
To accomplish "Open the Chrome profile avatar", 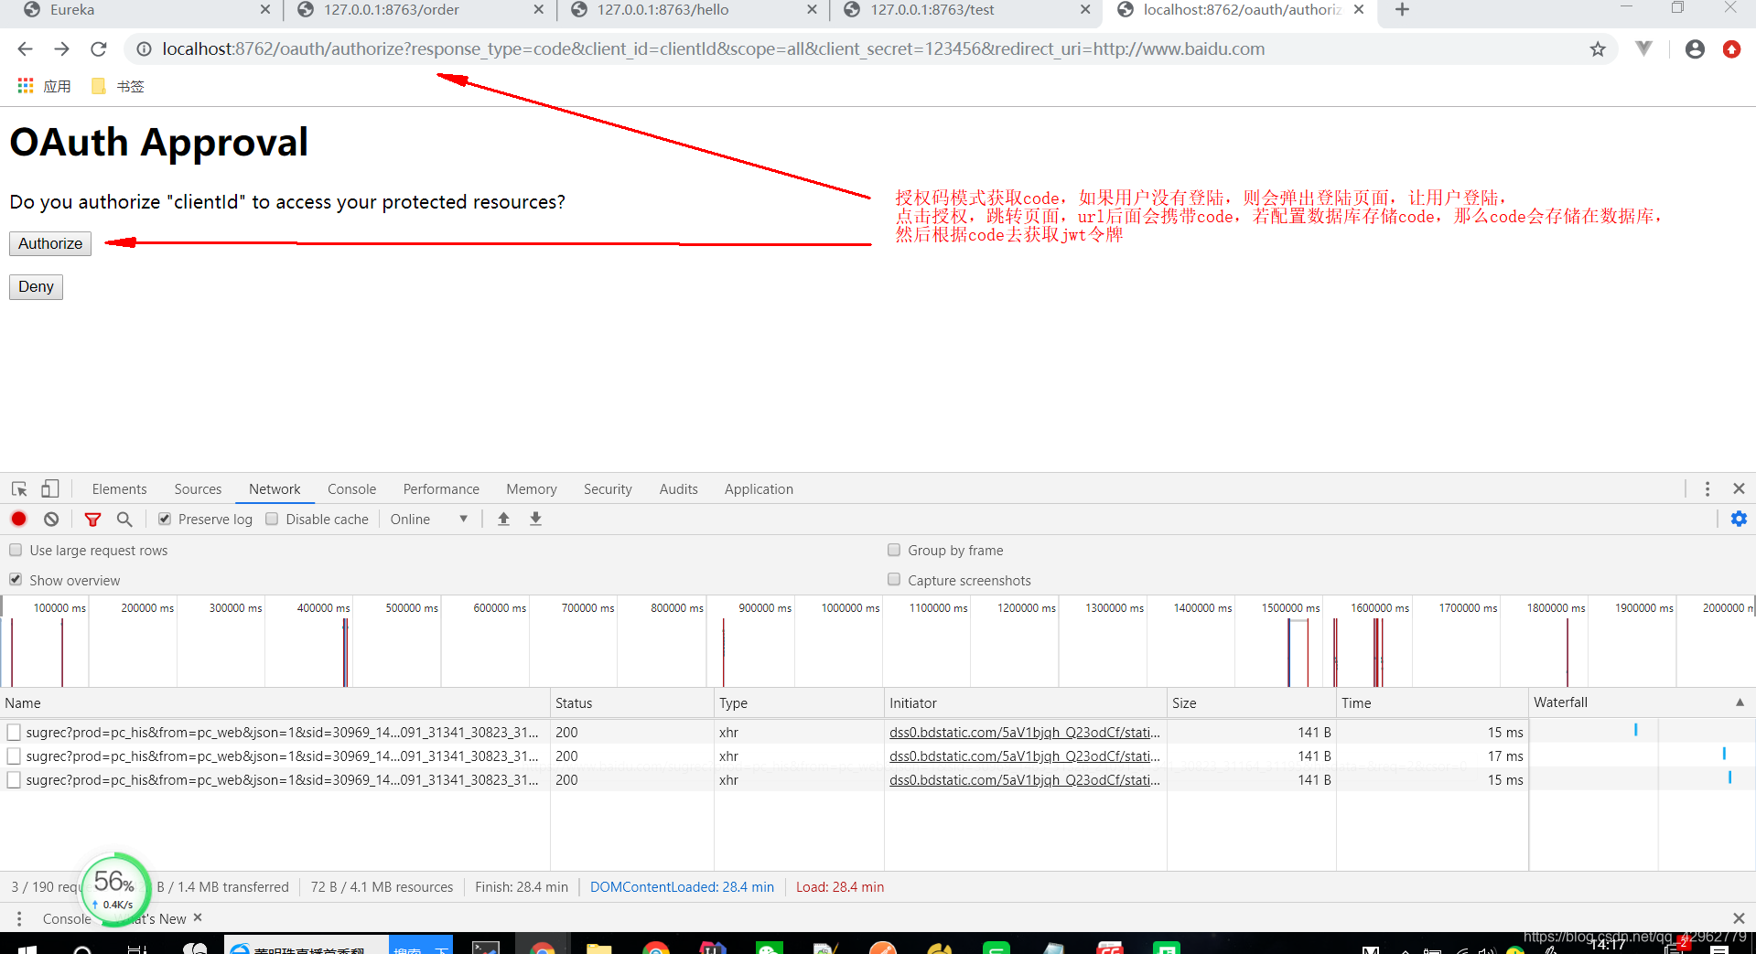I will coord(1695,49).
